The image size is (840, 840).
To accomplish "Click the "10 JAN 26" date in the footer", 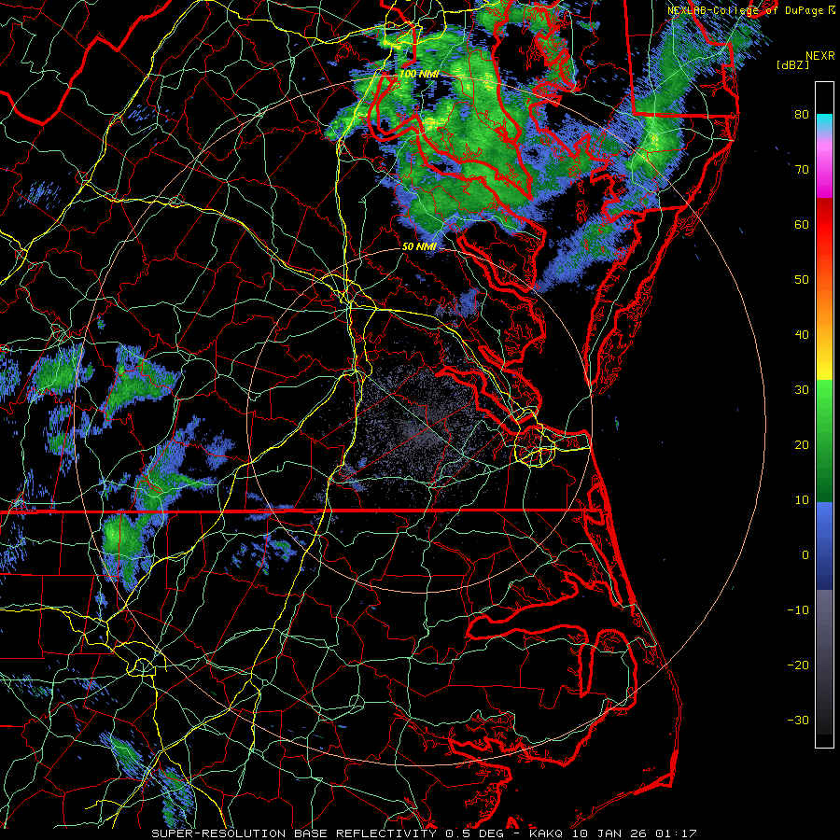I will pos(609,833).
